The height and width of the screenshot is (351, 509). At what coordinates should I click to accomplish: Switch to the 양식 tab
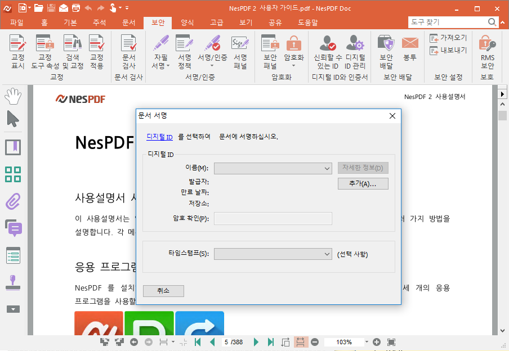tap(187, 22)
